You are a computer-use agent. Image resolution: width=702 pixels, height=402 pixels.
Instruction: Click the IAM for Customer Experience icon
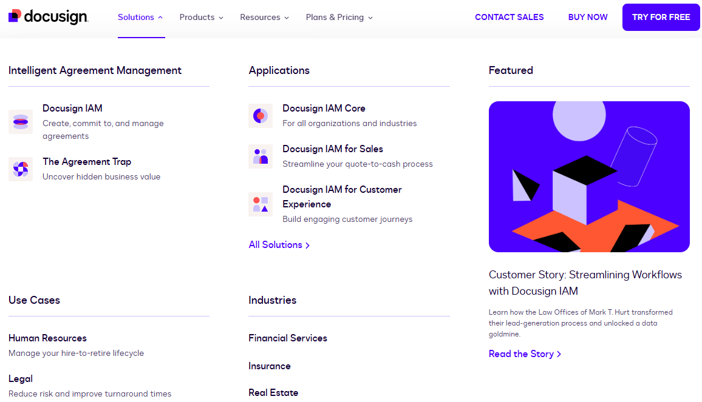click(261, 204)
